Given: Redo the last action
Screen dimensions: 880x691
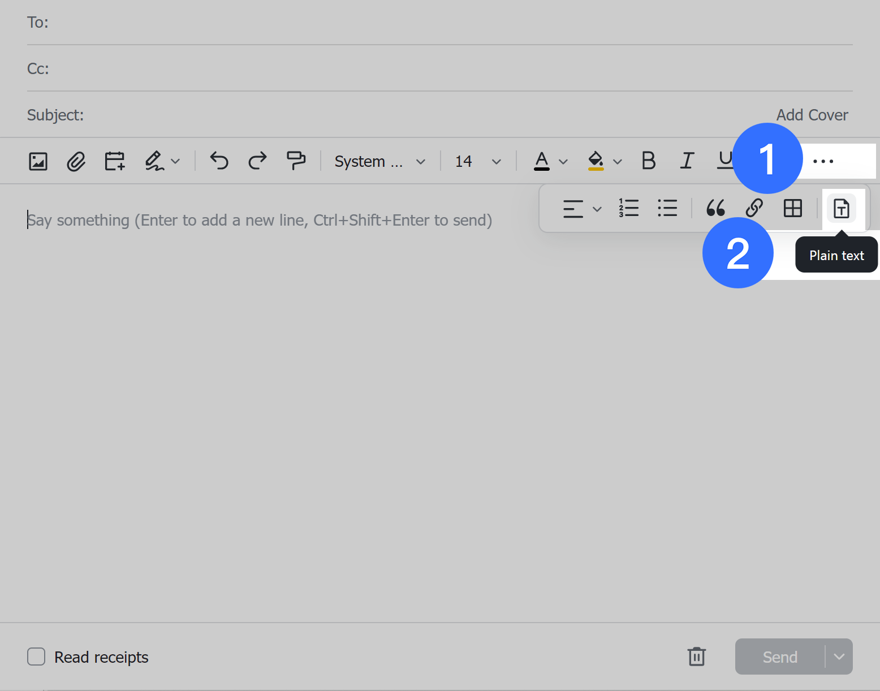Looking at the screenshot, I should (x=257, y=161).
